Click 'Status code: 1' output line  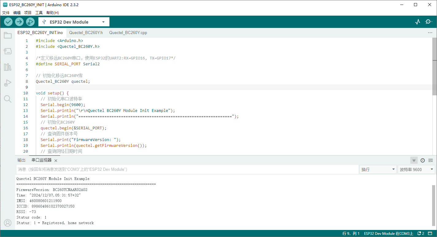(32, 217)
